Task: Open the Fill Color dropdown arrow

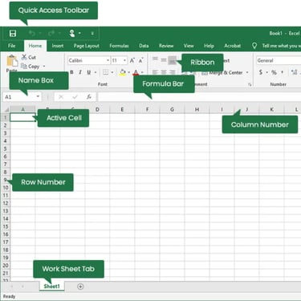Action: coord(129,72)
